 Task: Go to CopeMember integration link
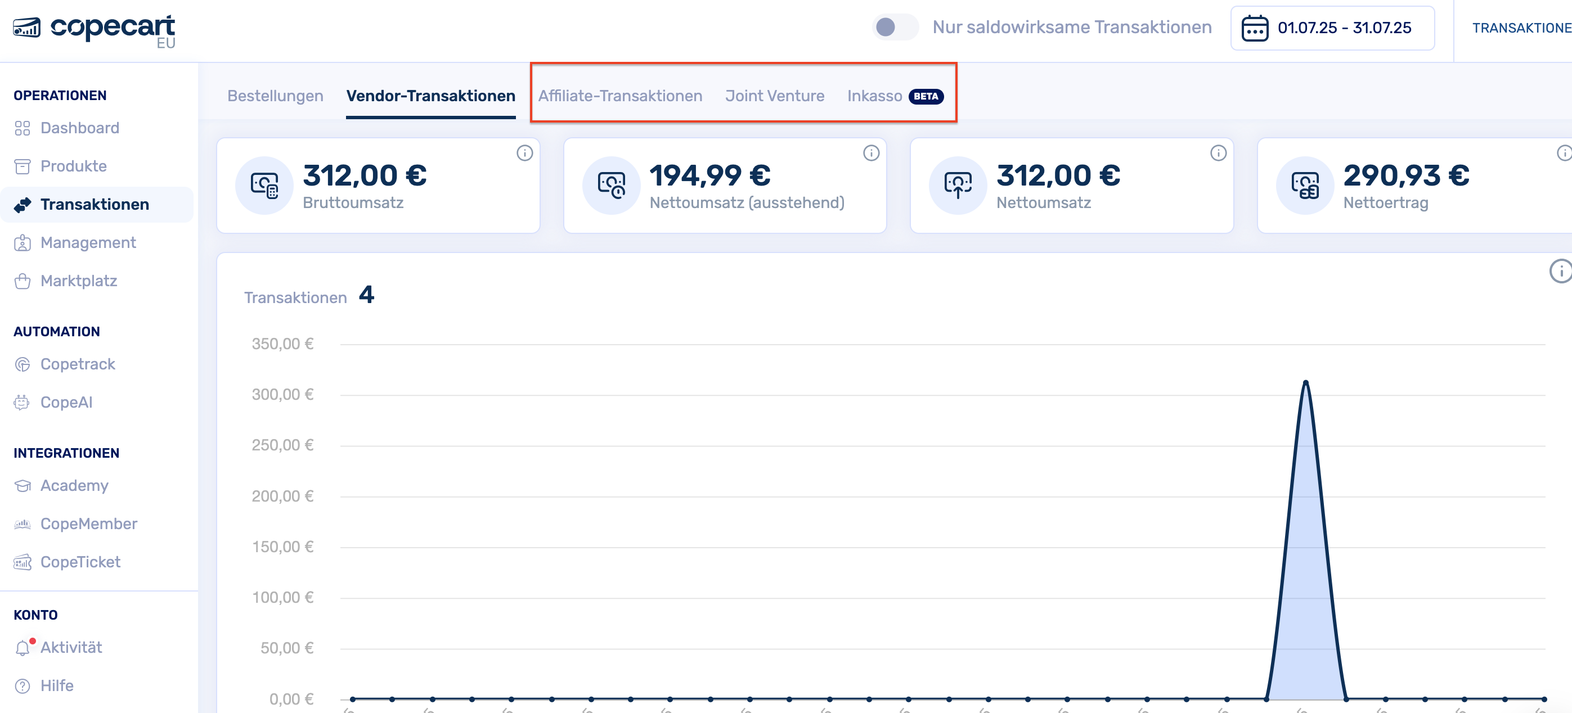point(88,524)
